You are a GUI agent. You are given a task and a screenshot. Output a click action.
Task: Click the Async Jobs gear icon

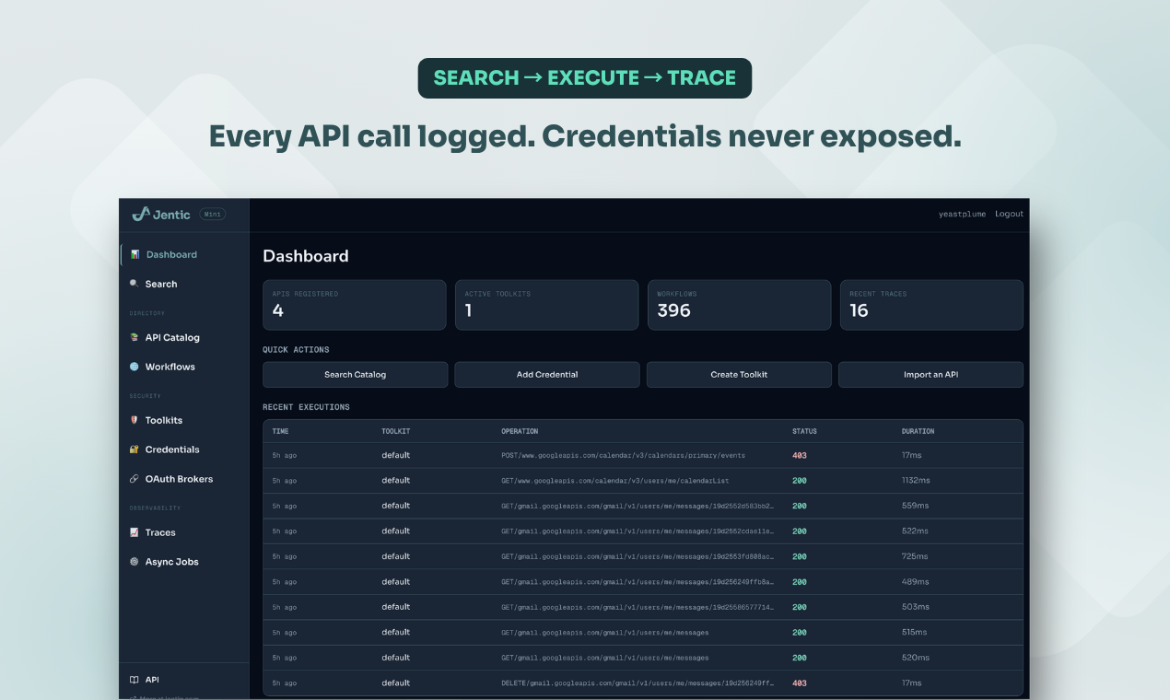[x=135, y=562]
